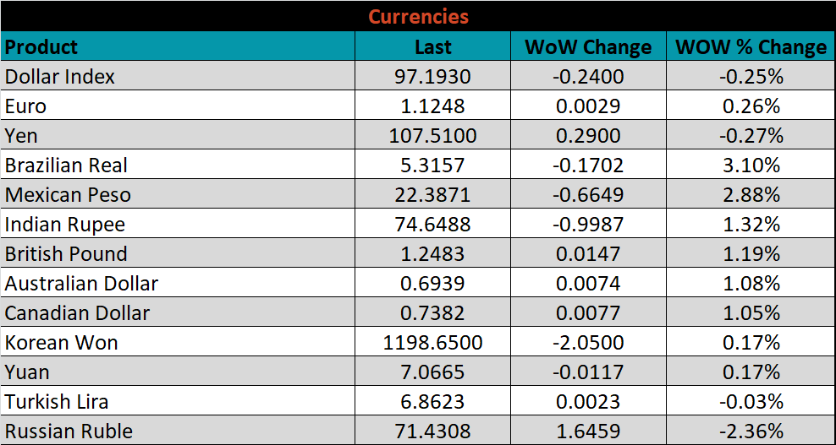
Task: Select the Dollar Index row label
Action: (60, 77)
